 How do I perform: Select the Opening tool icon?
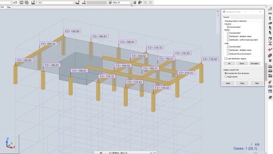coord(270,33)
